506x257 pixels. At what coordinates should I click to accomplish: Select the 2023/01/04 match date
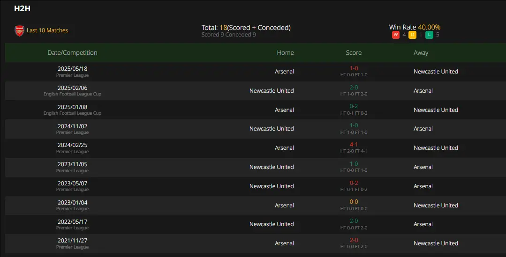coord(72,203)
